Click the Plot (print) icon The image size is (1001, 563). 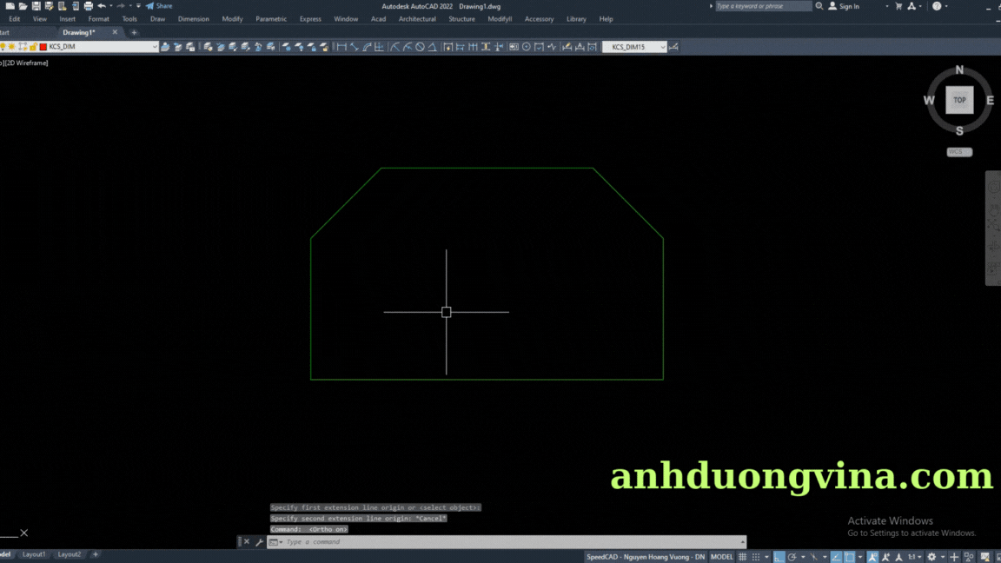point(88,6)
